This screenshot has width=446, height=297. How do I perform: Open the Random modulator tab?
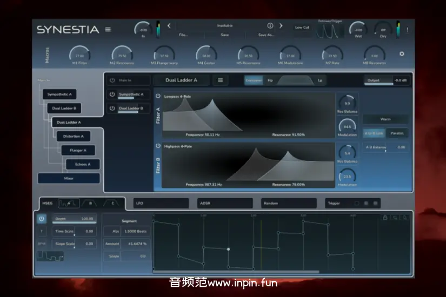(289, 203)
